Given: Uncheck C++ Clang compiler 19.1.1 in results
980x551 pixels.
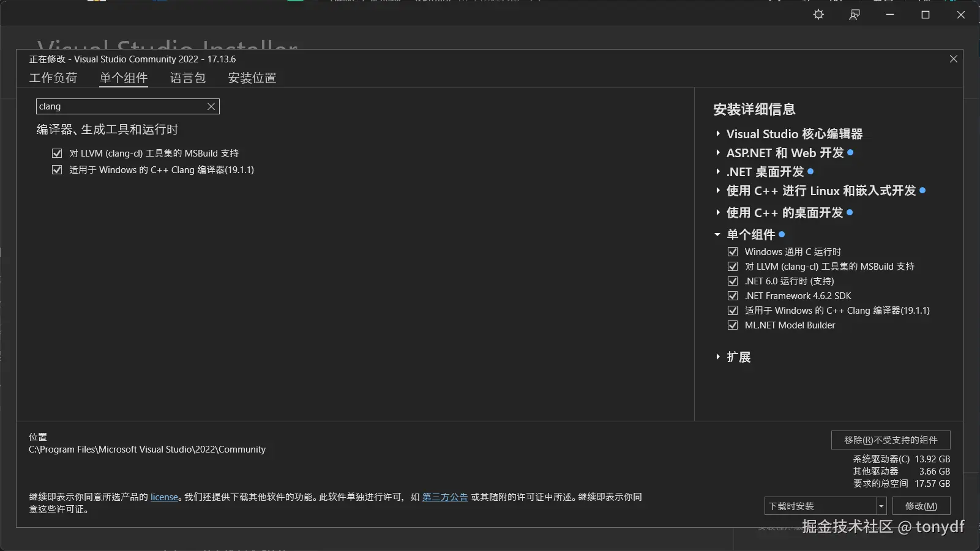Looking at the screenshot, I should pyautogui.click(x=57, y=170).
